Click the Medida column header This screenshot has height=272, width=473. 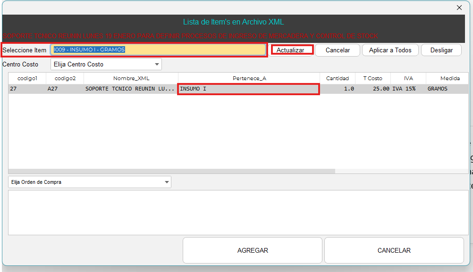pos(449,78)
